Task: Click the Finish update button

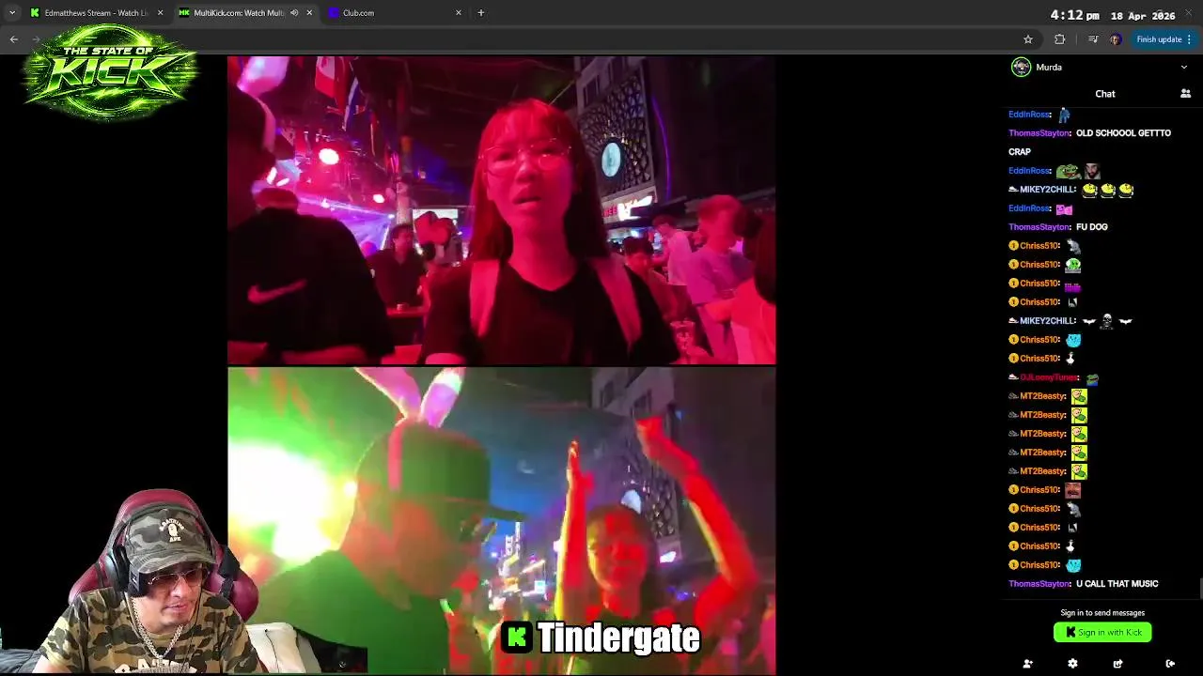Action: point(1164,39)
